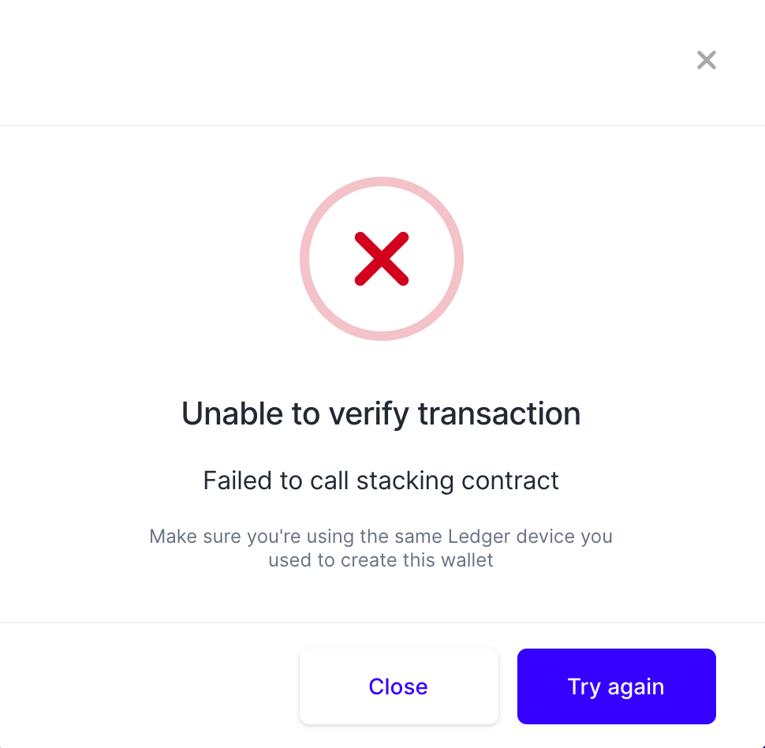This screenshot has height=748, width=765.
Task: Click the gray close cross at top right
Action: click(706, 60)
